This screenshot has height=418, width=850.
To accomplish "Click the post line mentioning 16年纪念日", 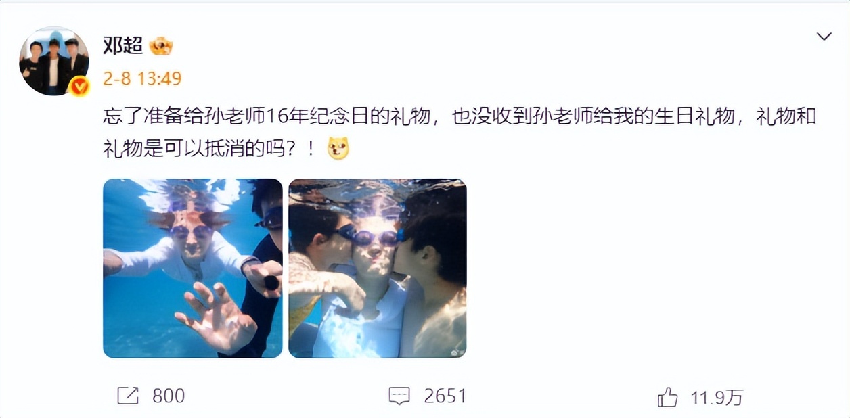I will click(x=460, y=117).
